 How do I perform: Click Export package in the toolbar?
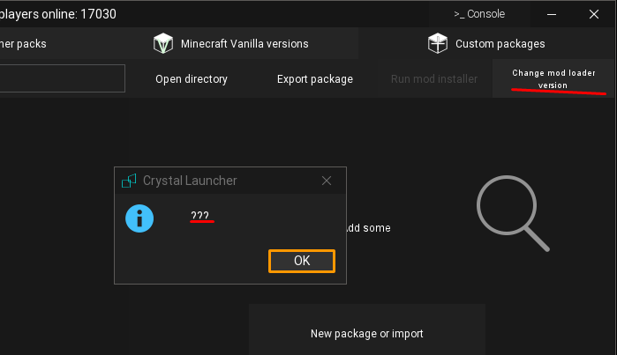[x=315, y=79]
